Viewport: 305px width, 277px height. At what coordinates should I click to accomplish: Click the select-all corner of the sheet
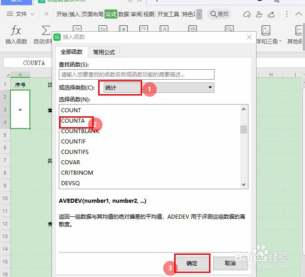pos(7,75)
